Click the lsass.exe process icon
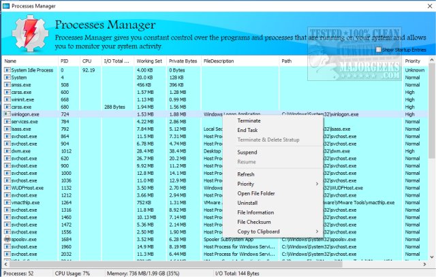 (7, 129)
